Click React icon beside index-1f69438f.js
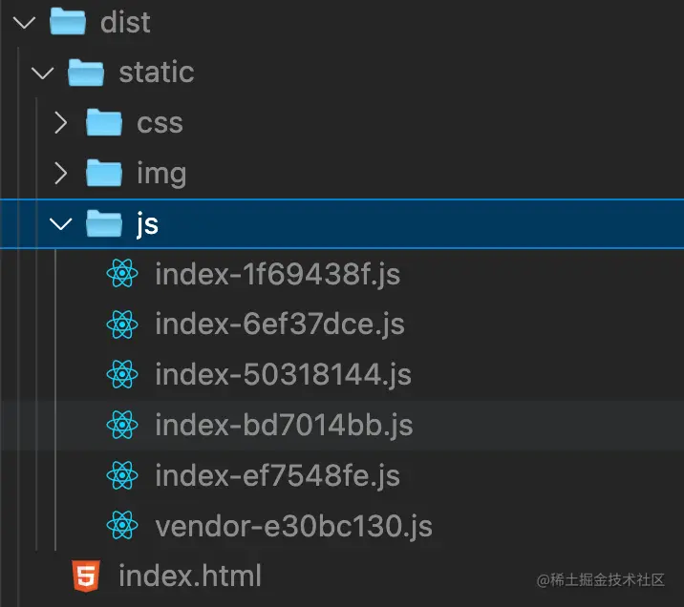684x607 pixels. pyautogui.click(x=122, y=273)
